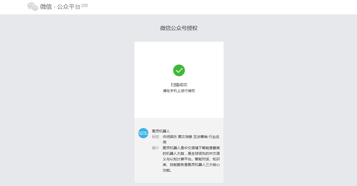Click the 简介 label
This screenshot has height=186, width=357.
coord(156,148)
